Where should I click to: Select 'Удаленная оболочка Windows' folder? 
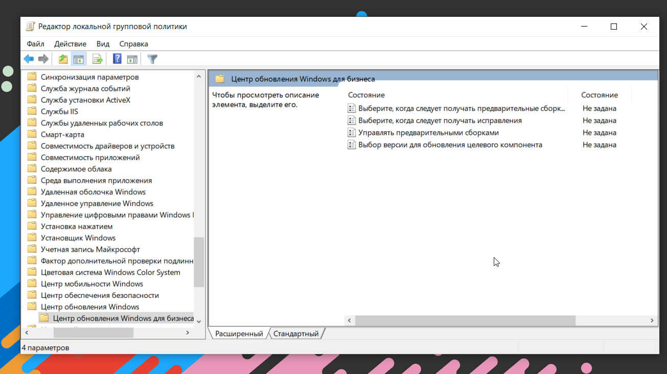(x=93, y=192)
